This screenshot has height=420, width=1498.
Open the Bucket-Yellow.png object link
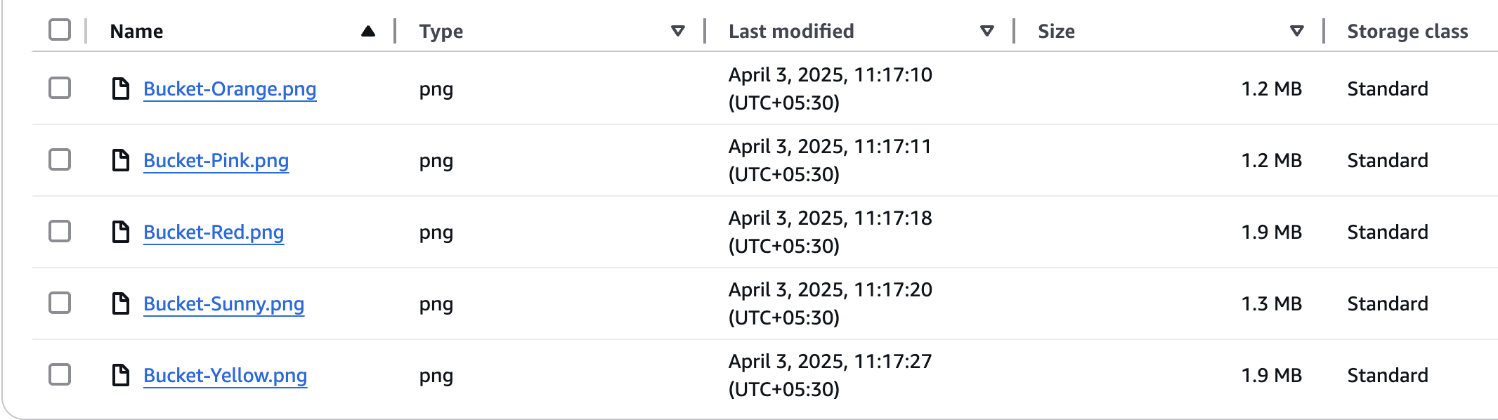tap(226, 376)
